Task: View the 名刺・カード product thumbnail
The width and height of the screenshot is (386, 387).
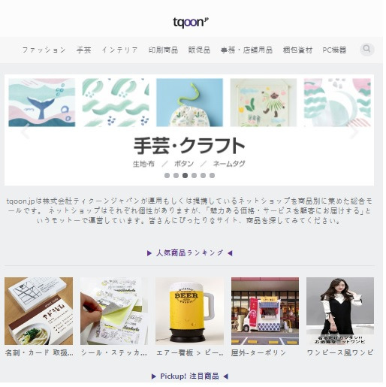Action: 38,311
